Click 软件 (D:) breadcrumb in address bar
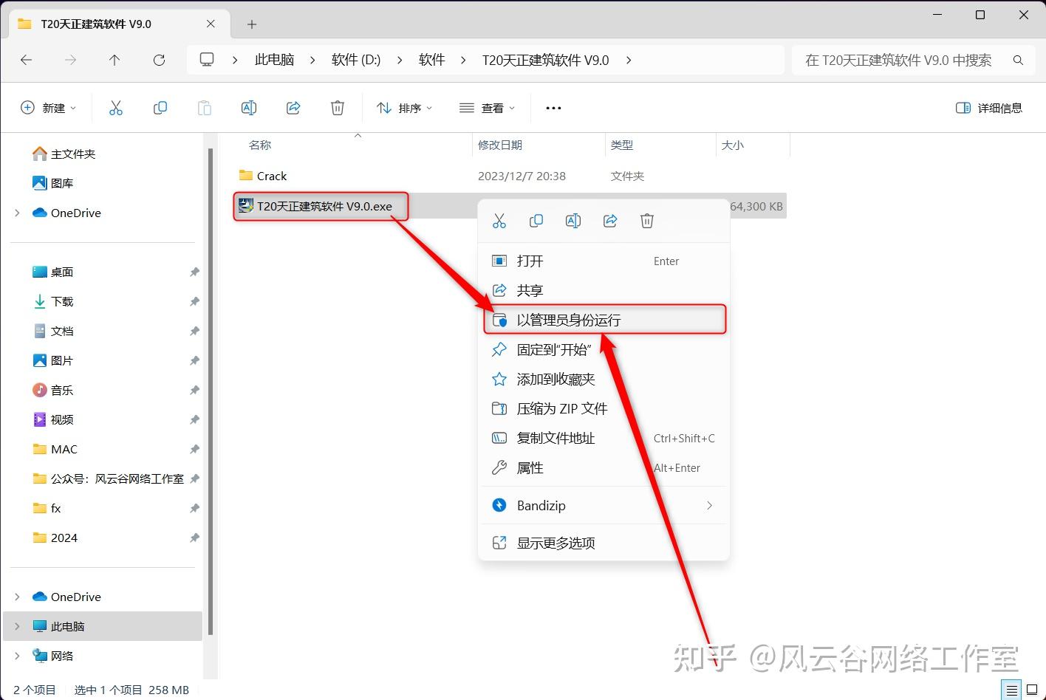1046x700 pixels. 356,60
